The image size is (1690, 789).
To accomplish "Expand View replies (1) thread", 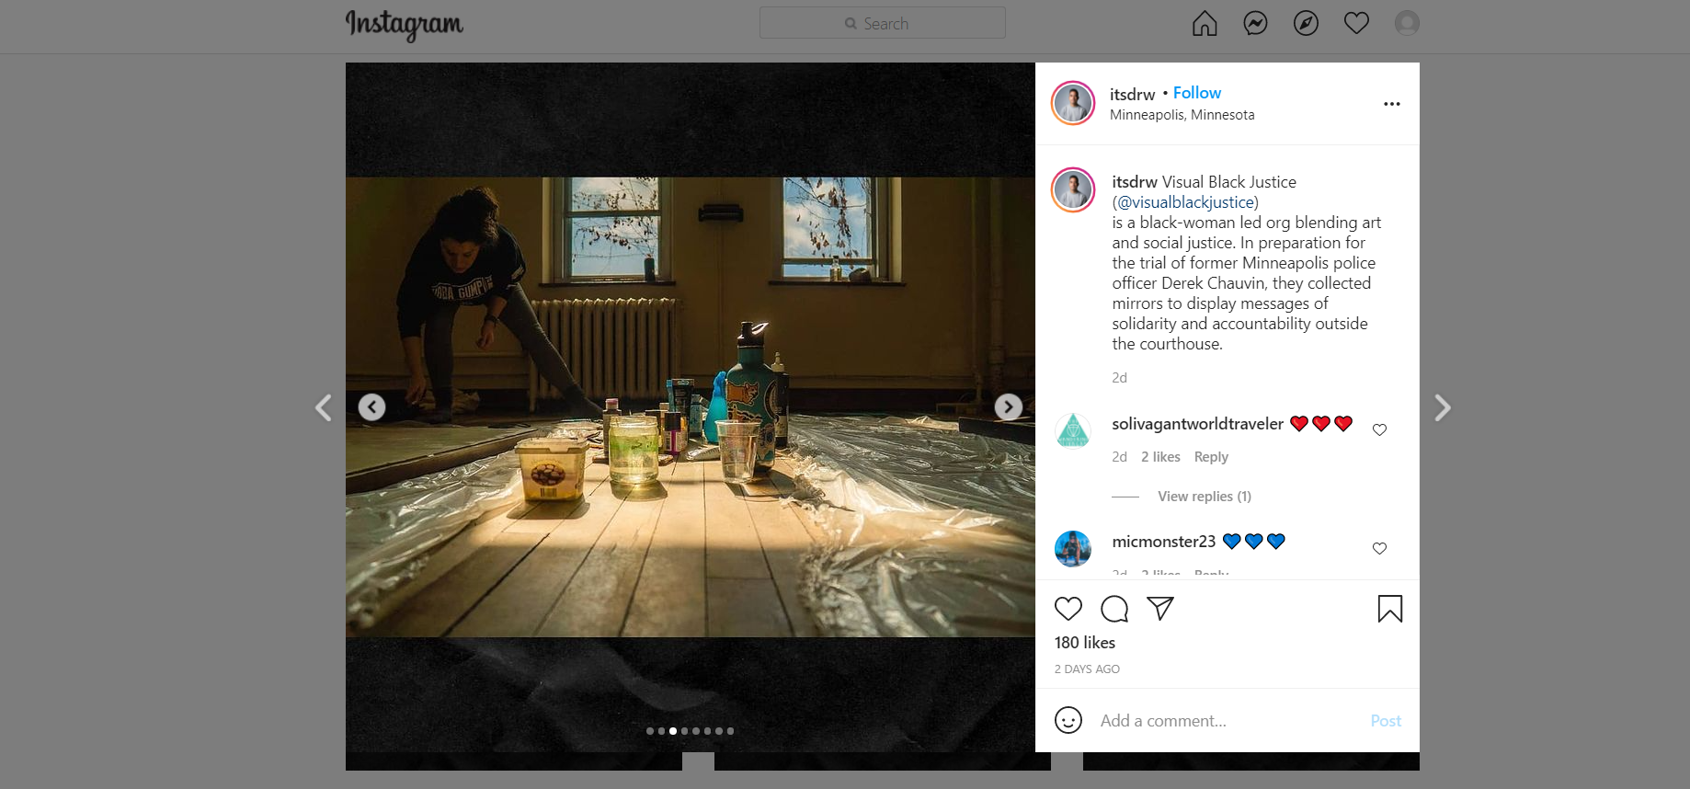I will click(1204, 497).
